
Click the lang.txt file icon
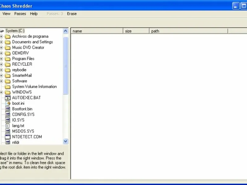click(7, 126)
